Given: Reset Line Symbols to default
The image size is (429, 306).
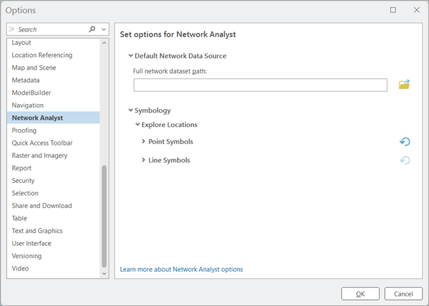Looking at the screenshot, I should (x=405, y=160).
